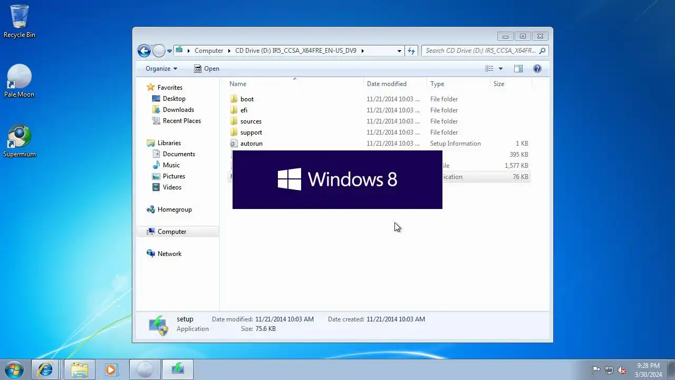Open the address bar history dropdown
The image size is (675, 380).
point(399,51)
